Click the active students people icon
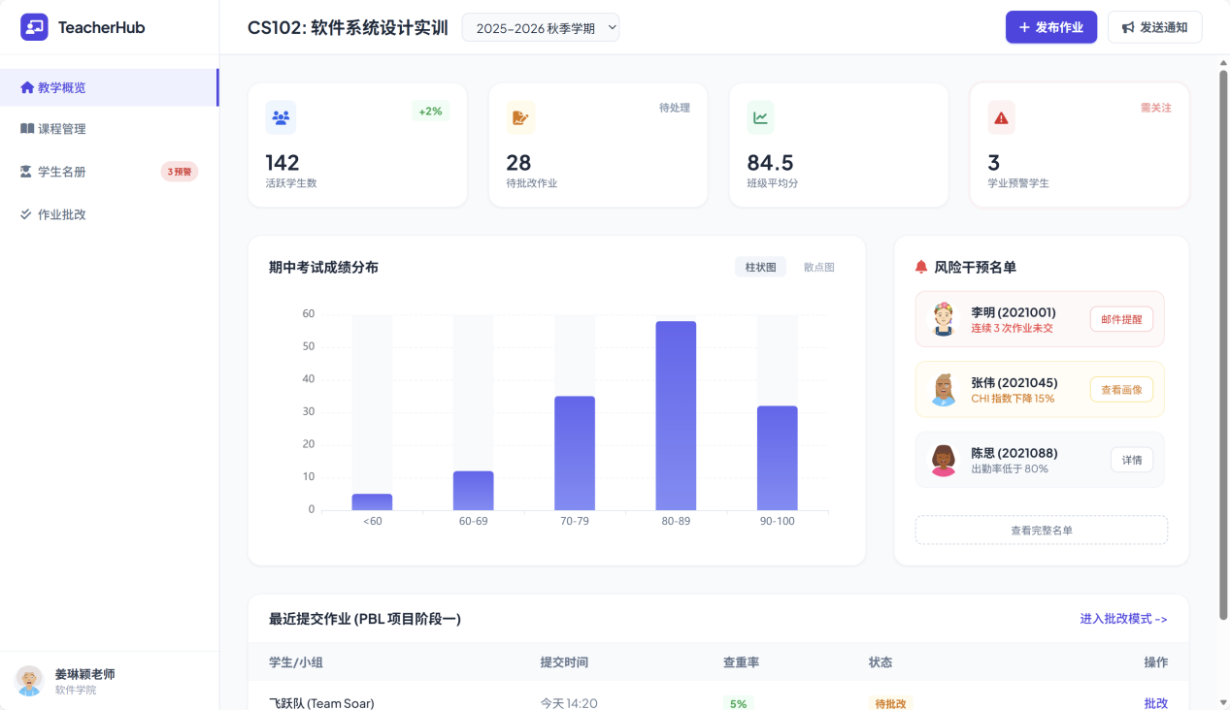Viewport: 1230px width, 710px height. coord(281,117)
